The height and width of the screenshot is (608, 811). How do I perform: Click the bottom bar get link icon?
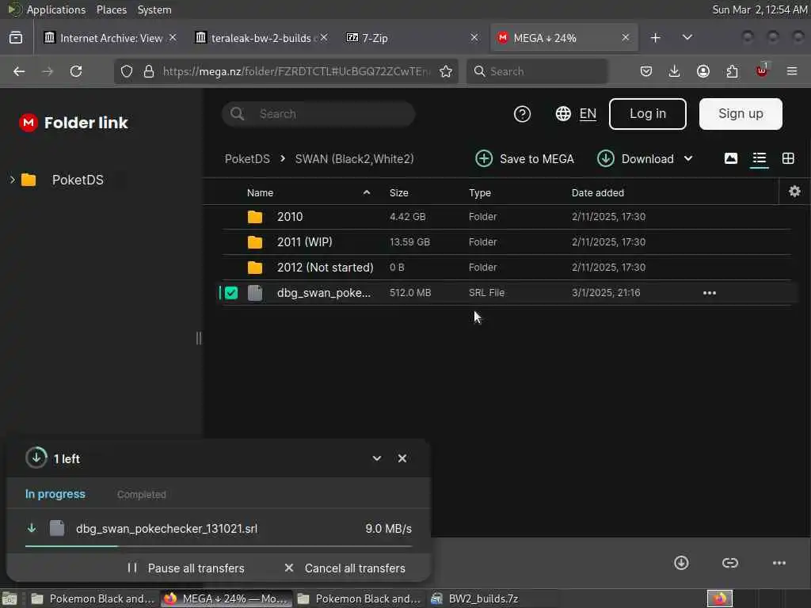(729, 563)
